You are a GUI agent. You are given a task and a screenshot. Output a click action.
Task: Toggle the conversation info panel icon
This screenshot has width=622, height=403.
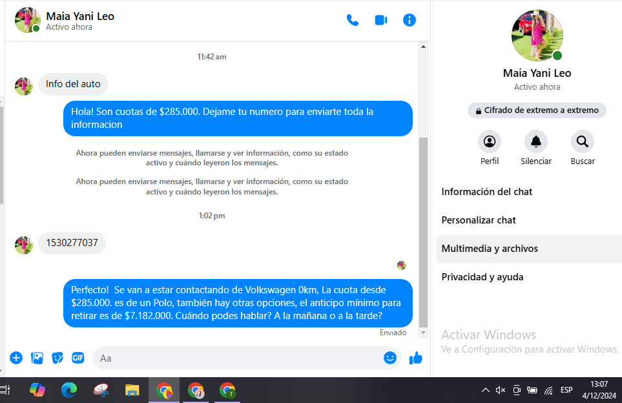point(409,20)
